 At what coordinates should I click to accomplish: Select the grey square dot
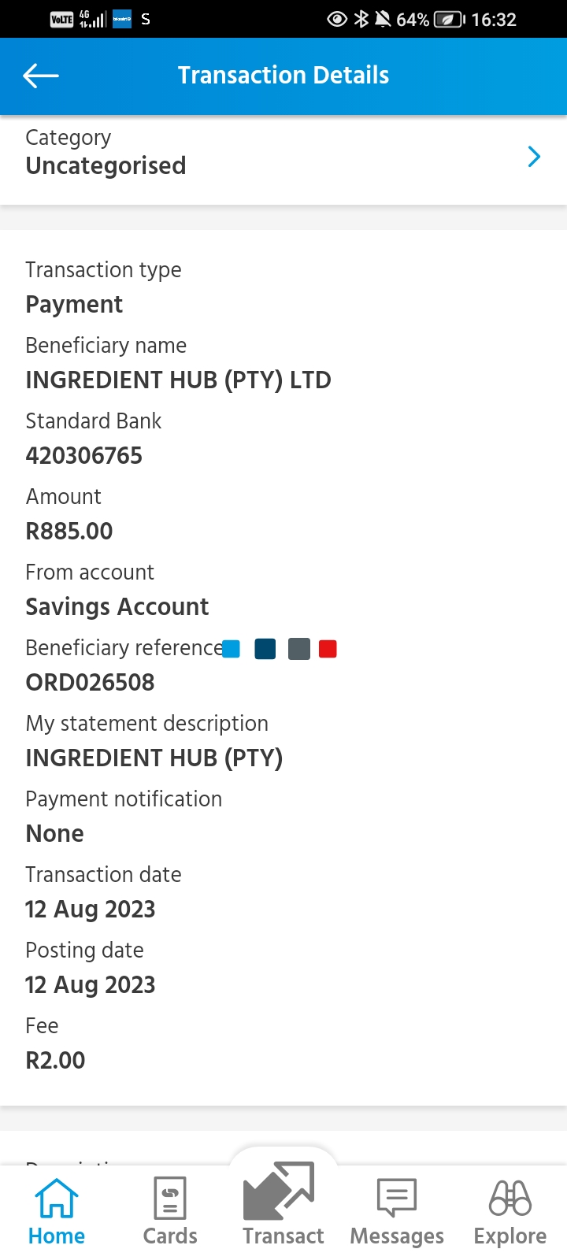[299, 649]
